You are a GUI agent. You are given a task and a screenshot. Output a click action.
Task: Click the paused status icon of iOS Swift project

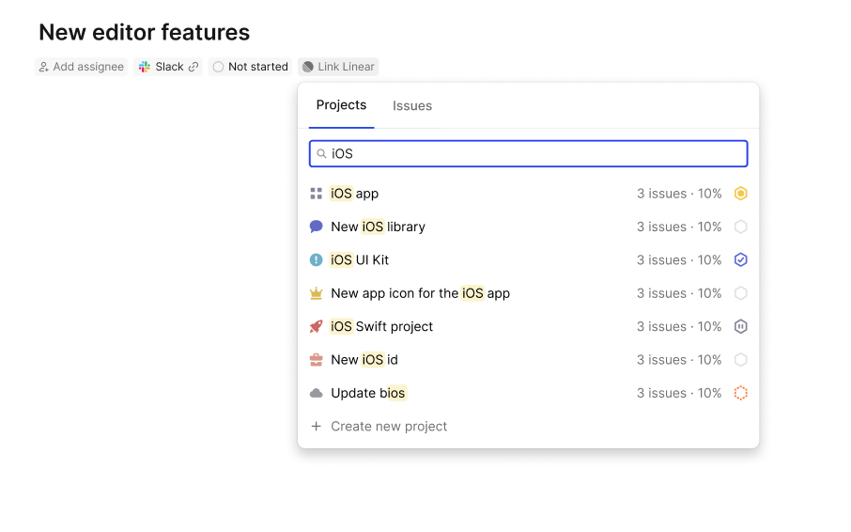tap(741, 327)
